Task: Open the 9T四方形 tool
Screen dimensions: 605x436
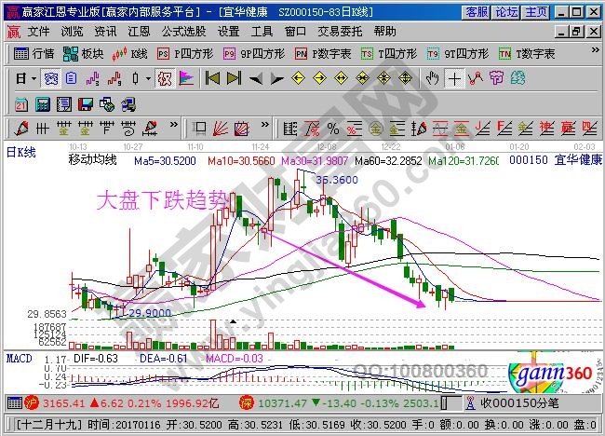Action: click(458, 54)
